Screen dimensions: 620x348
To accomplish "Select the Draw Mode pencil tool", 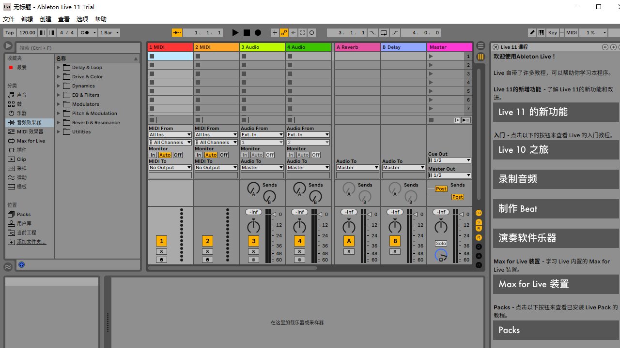I will tap(532, 32).
